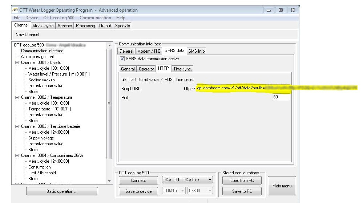363x203 pixels.
Task: Select Meas. cycle under Channel 0002
Action: pyautogui.click(x=49, y=103)
